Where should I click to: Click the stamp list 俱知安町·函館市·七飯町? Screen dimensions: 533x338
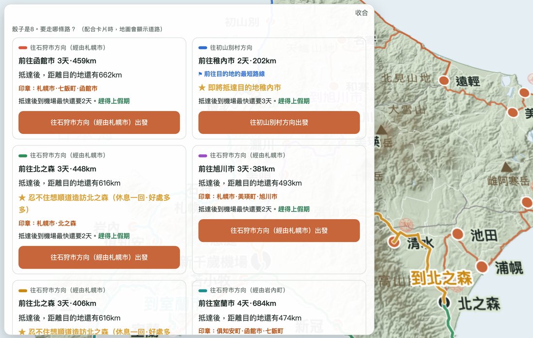250,331
